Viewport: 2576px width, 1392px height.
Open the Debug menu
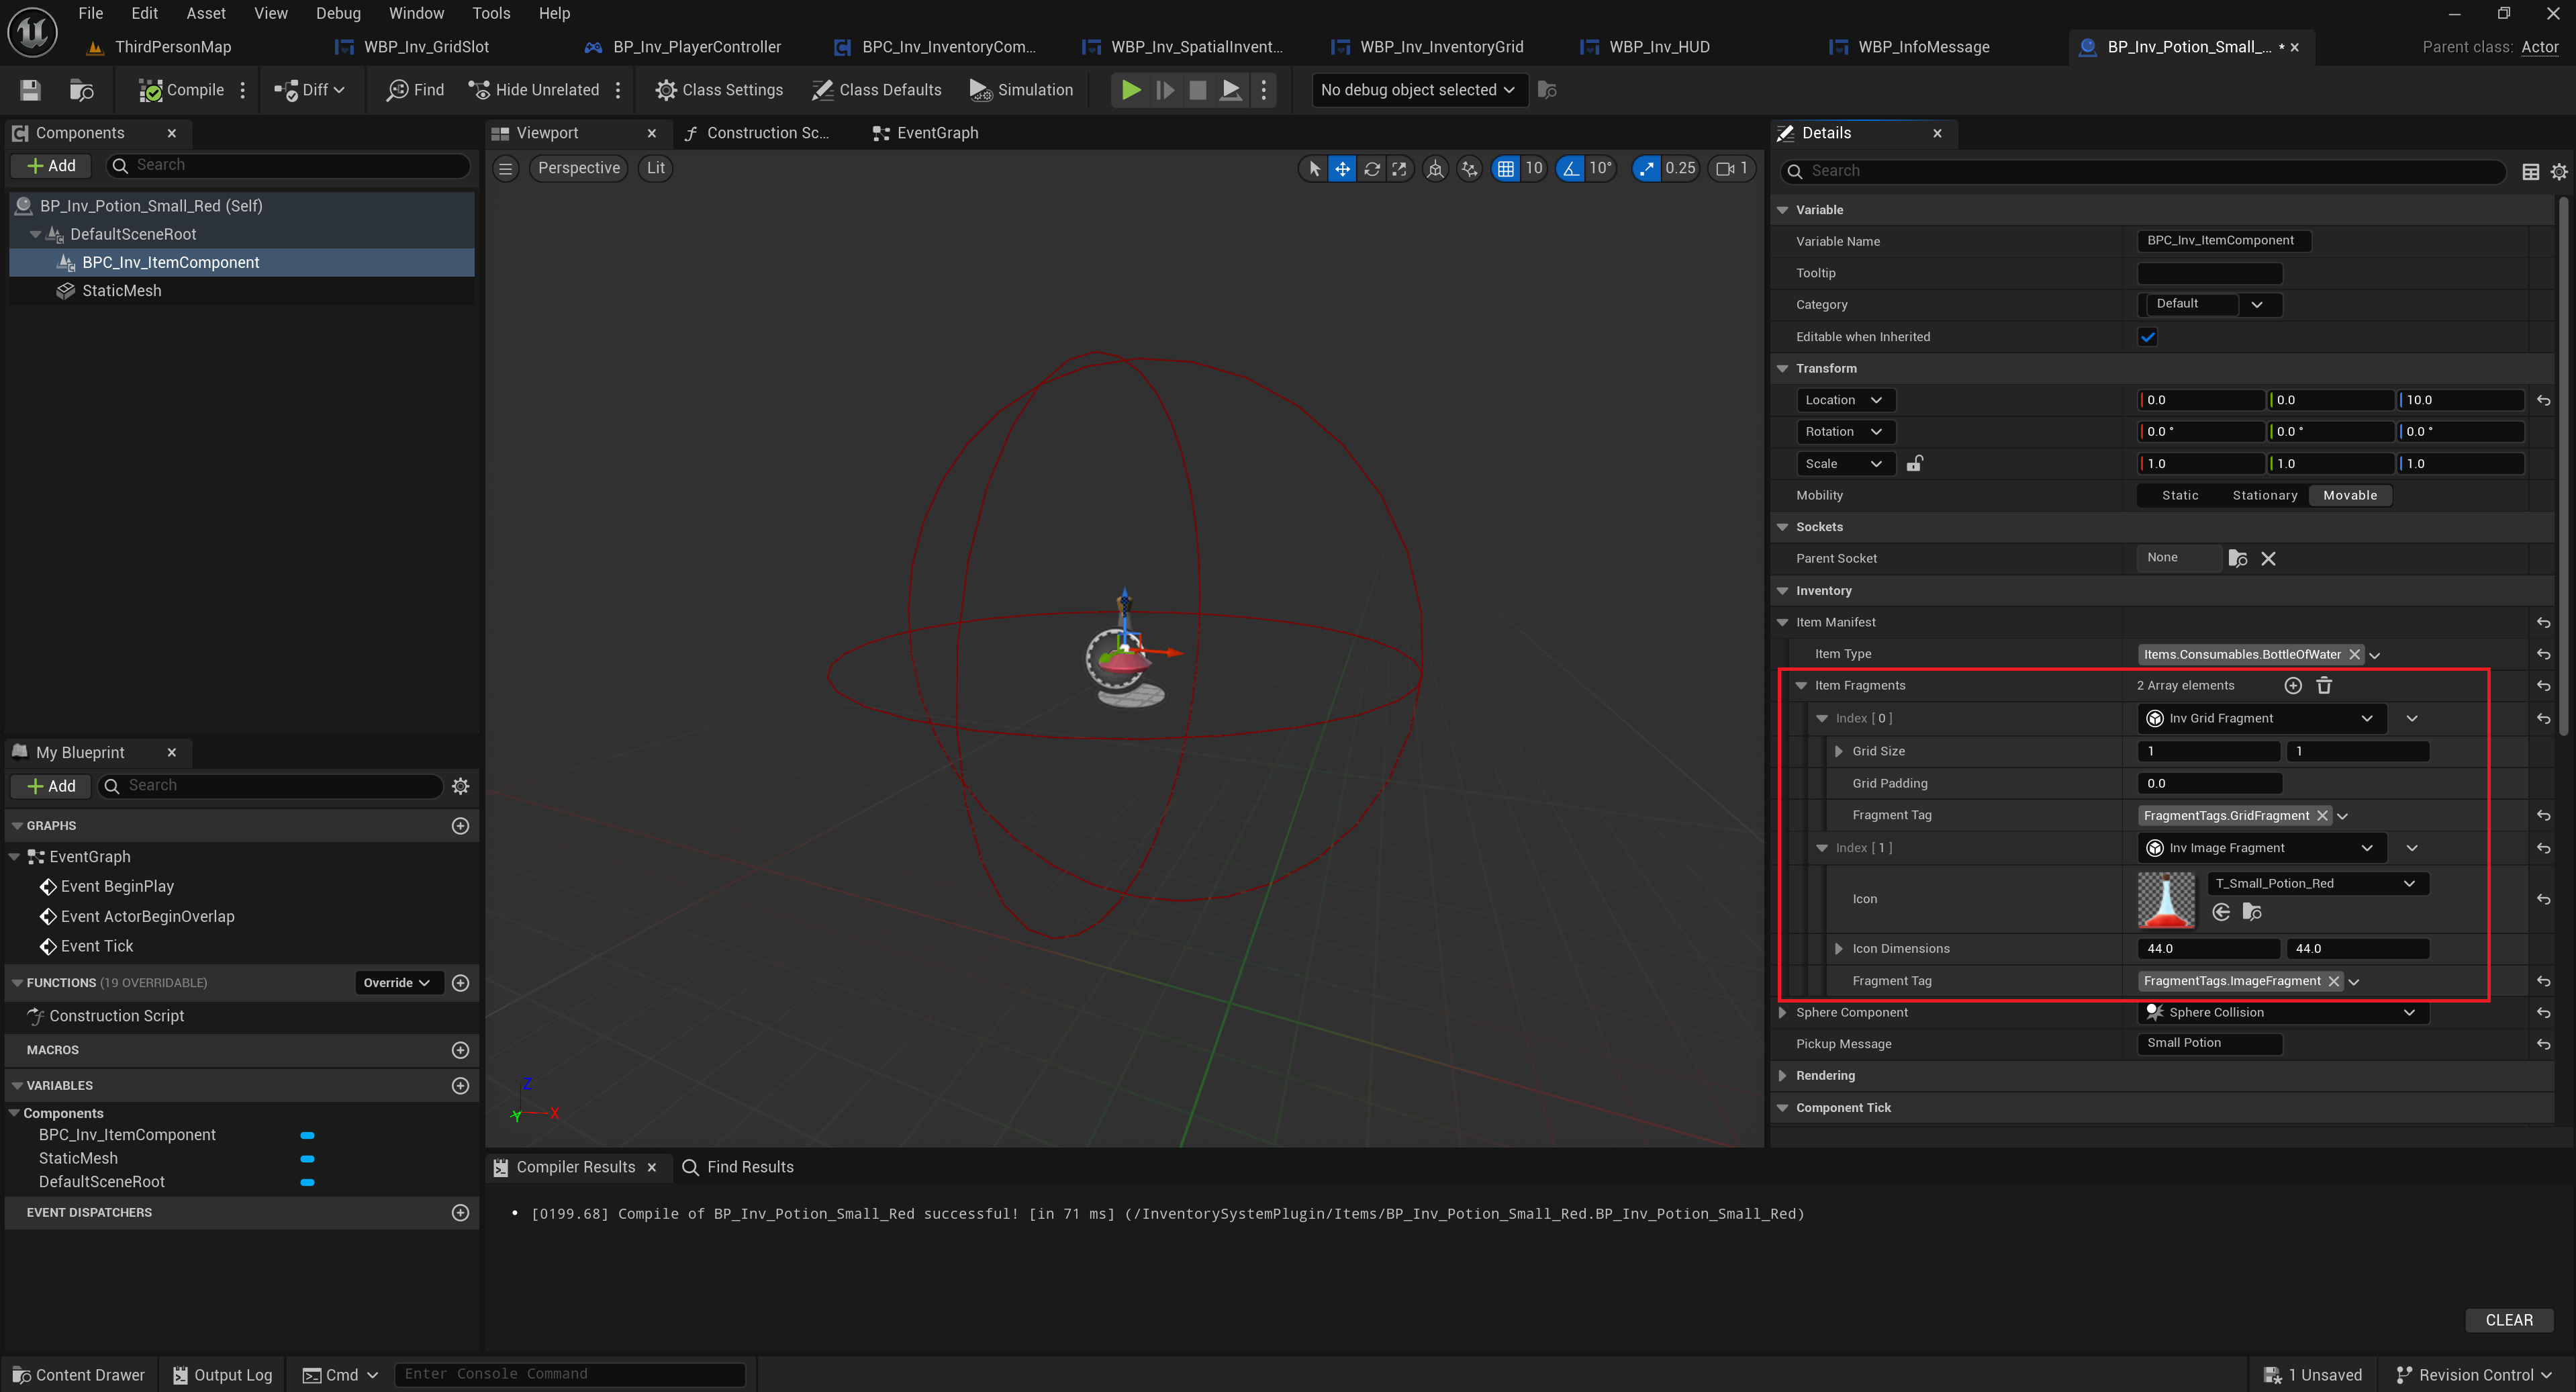(x=338, y=13)
